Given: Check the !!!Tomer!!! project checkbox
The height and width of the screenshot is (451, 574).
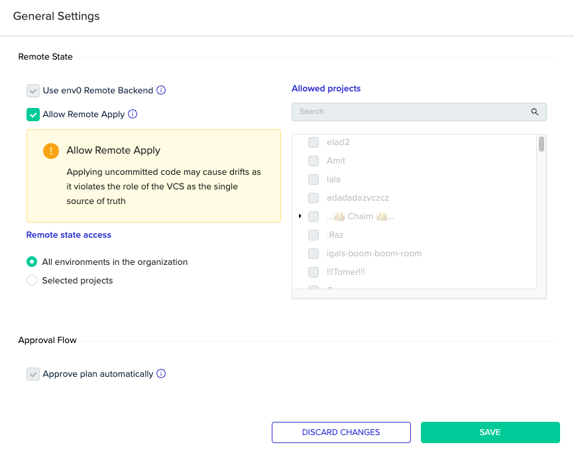Looking at the screenshot, I should click(x=313, y=272).
